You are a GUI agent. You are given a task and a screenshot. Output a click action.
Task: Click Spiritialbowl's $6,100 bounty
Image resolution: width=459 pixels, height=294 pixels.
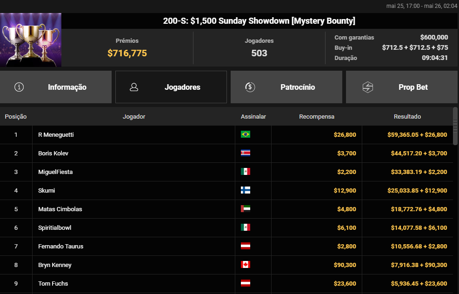click(x=346, y=227)
